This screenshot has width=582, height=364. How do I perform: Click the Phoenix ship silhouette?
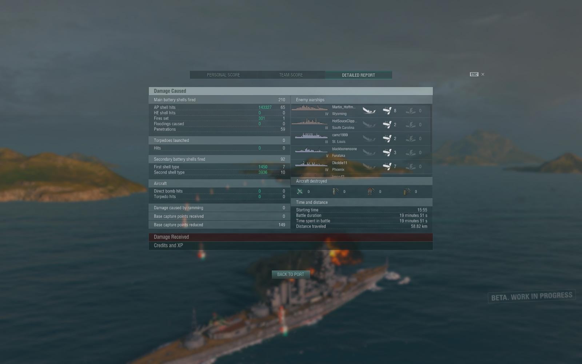311,164
